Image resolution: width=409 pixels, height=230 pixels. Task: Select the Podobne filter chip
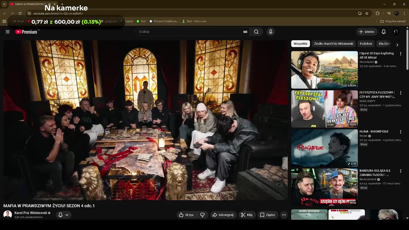coord(366,44)
